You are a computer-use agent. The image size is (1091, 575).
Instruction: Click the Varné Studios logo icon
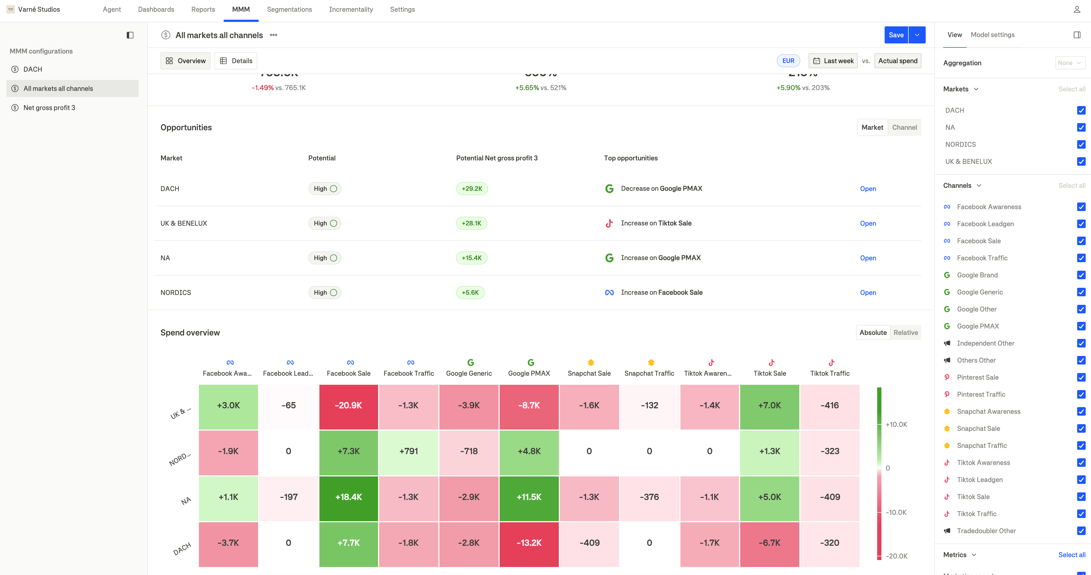[x=11, y=9]
